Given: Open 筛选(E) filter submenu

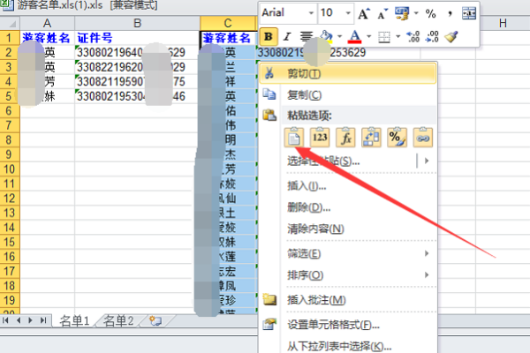Looking at the screenshot, I should pos(347,253).
